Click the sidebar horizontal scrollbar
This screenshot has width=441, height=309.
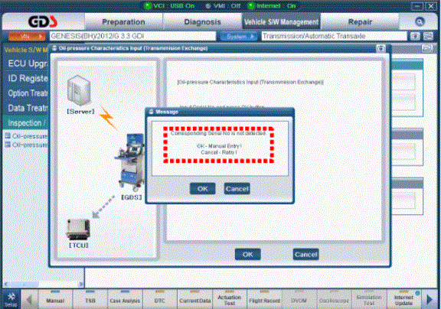(43, 284)
